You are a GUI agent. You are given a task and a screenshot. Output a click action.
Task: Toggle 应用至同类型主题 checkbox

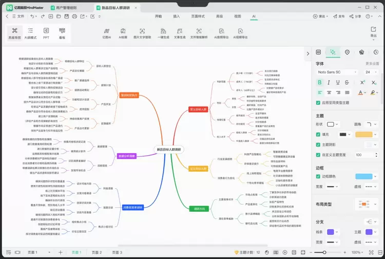click(318, 103)
